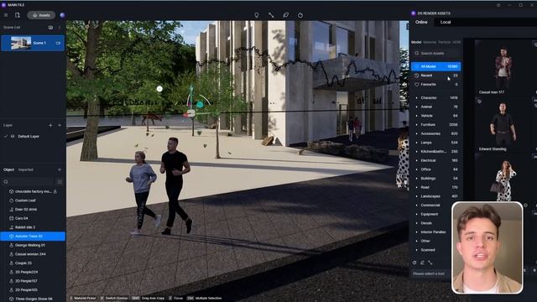Open the Recent assets list

click(x=436, y=75)
